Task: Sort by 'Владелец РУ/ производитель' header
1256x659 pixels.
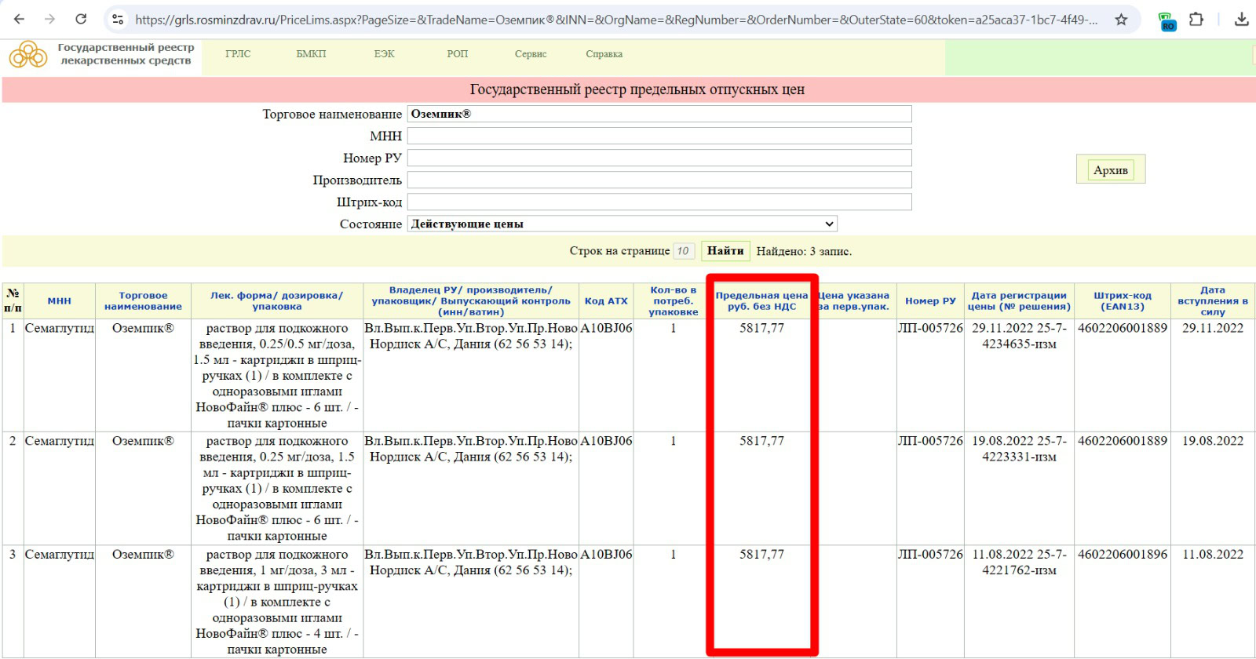Action: tap(471, 300)
